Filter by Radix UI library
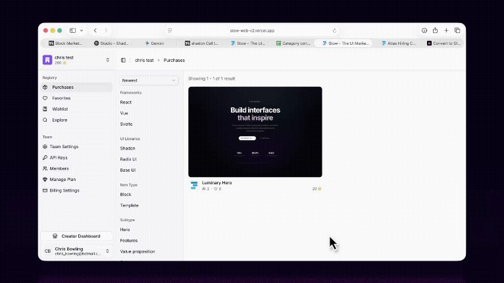The image size is (504, 283). click(128, 159)
